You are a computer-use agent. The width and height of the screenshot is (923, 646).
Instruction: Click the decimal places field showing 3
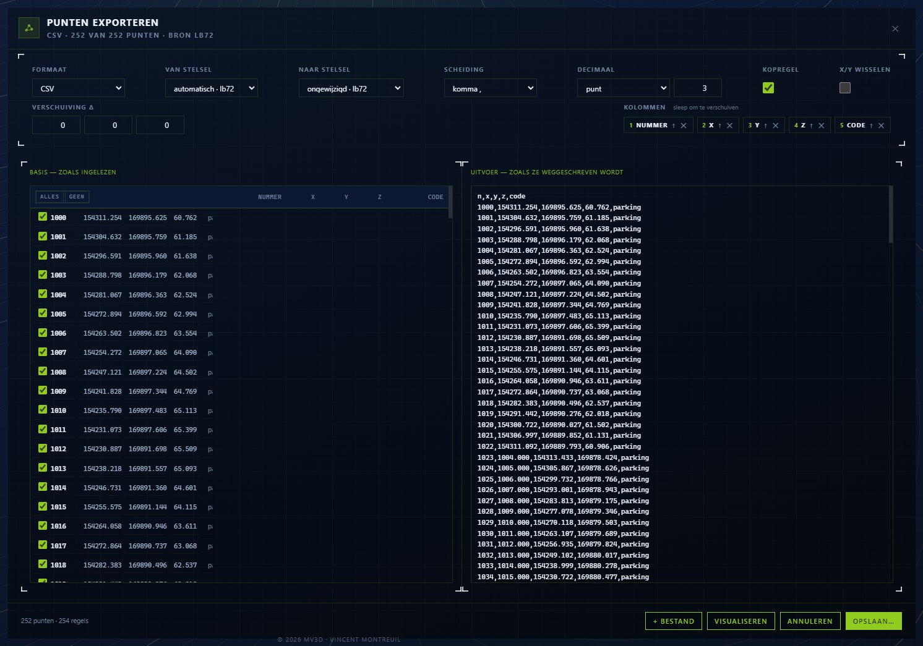(x=698, y=88)
